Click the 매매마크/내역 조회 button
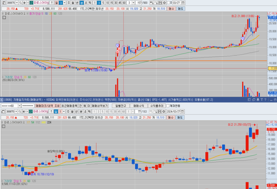Image resolution: width=277 pixels, height=189 pixels. (x=48, y=106)
